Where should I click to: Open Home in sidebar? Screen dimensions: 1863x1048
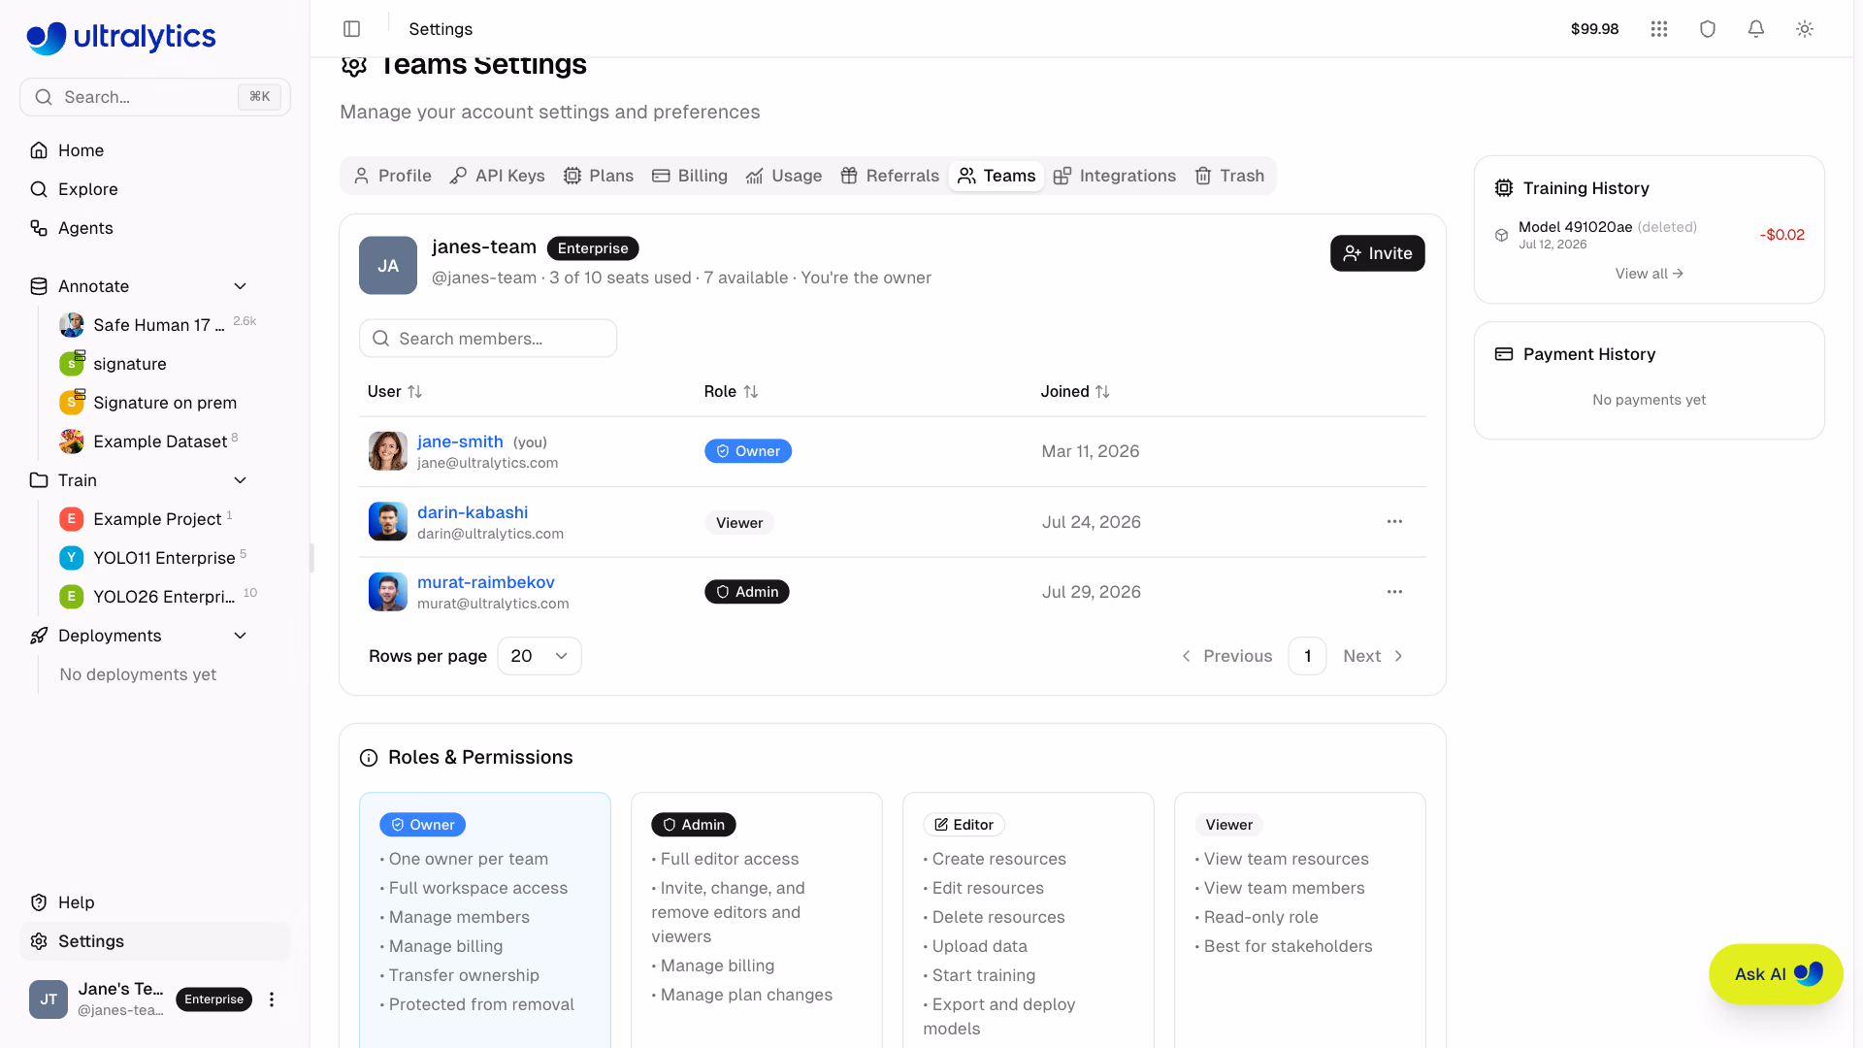click(155, 150)
